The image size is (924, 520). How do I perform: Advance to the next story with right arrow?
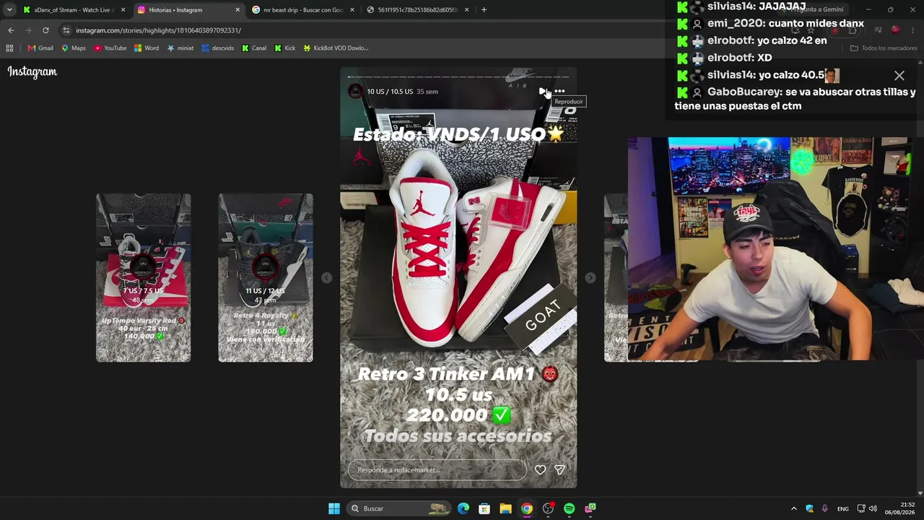(590, 278)
